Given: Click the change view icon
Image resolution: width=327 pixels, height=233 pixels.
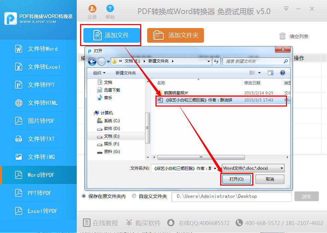Looking at the screenshot, I should pyautogui.click(x=252, y=72).
